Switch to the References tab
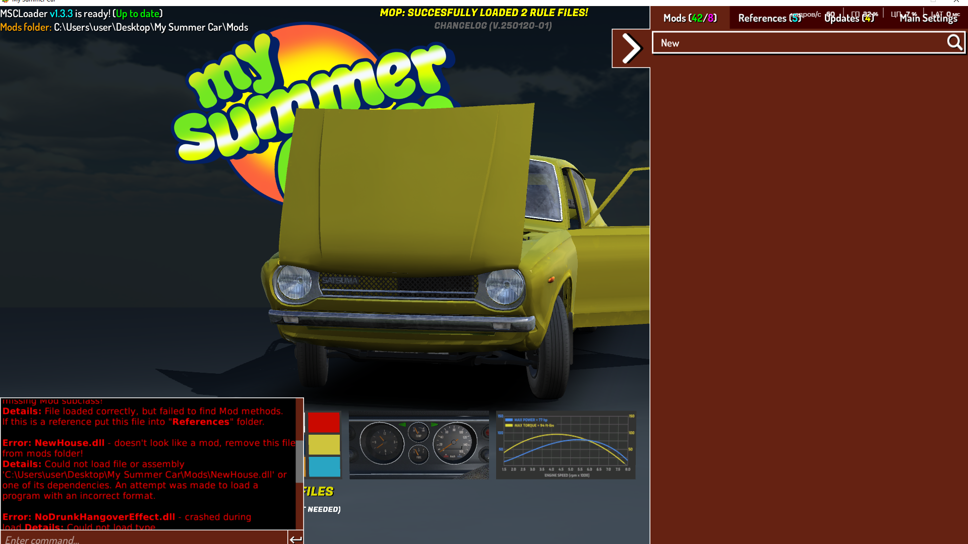968x544 pixels. pyautogui.click(x=769, y=18)
